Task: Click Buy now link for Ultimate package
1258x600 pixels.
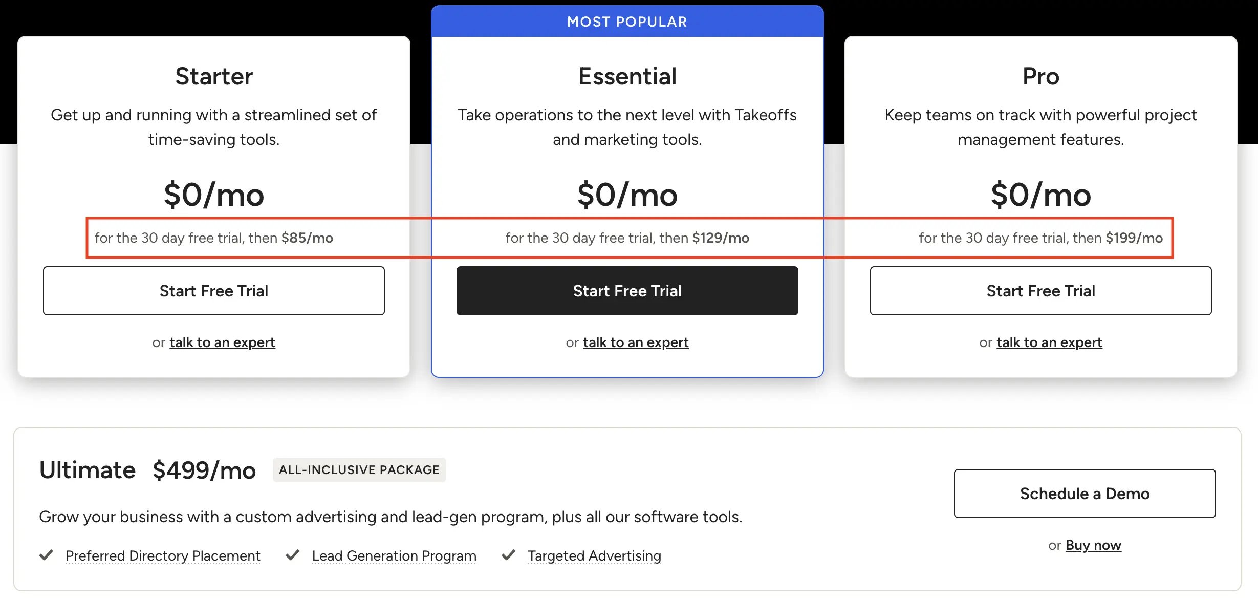Action: (1093, 545)
